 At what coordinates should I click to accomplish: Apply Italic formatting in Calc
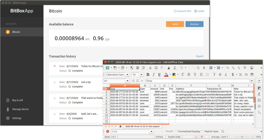154,74
